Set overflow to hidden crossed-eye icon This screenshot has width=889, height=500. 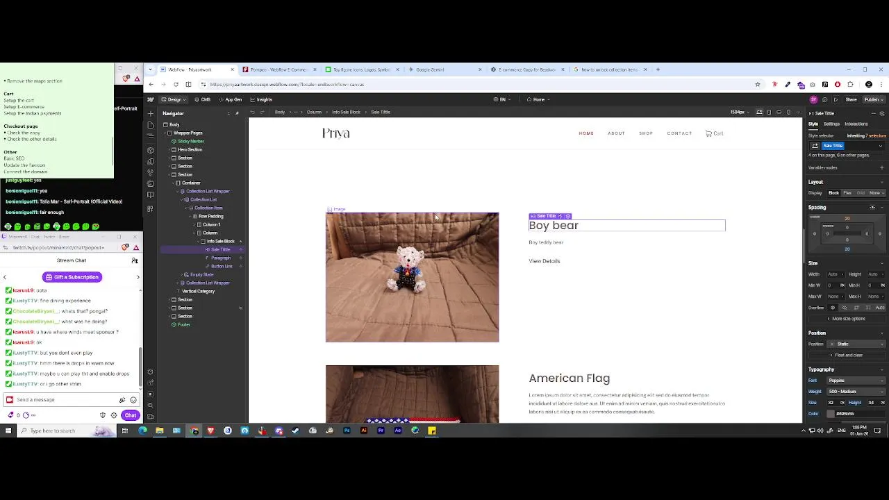[x=845, y=308]
